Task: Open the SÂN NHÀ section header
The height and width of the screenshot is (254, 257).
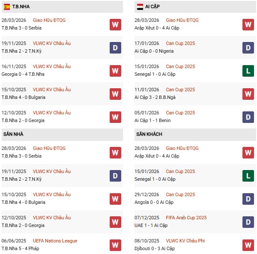Action: click(13, 134)
